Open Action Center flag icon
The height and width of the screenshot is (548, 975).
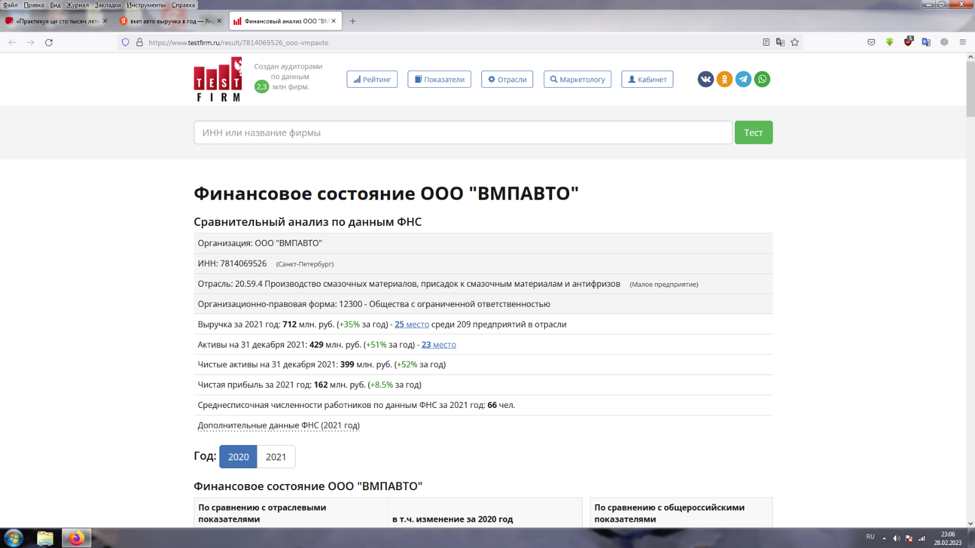pyautogui.click(x=909, y=538)
